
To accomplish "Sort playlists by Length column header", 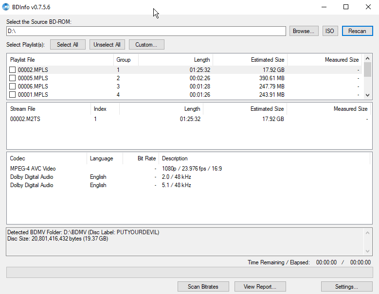I will pyautogui.click(x=176, y=60).
